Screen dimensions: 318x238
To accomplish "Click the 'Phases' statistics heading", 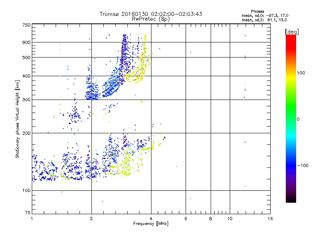I will (257, 12).
